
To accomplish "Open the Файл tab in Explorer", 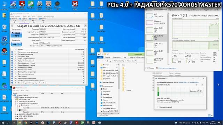I will (x=100, y=57).
